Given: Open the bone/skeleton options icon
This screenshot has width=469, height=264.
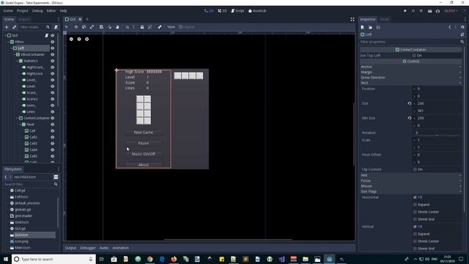Looking at the screenshot, I should tap(160, 27).
